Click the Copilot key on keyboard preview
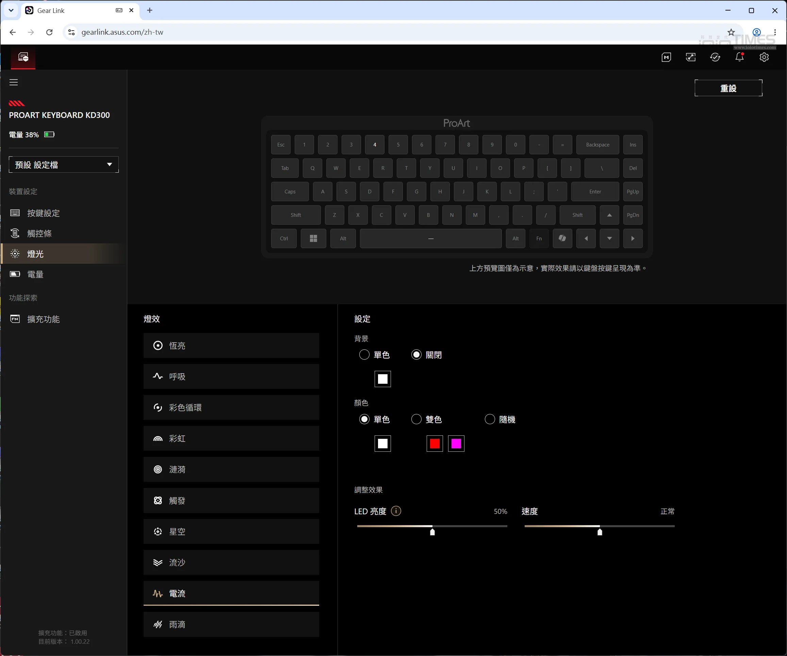The height and width of the screenshot is (656, 787). point(562,239)
